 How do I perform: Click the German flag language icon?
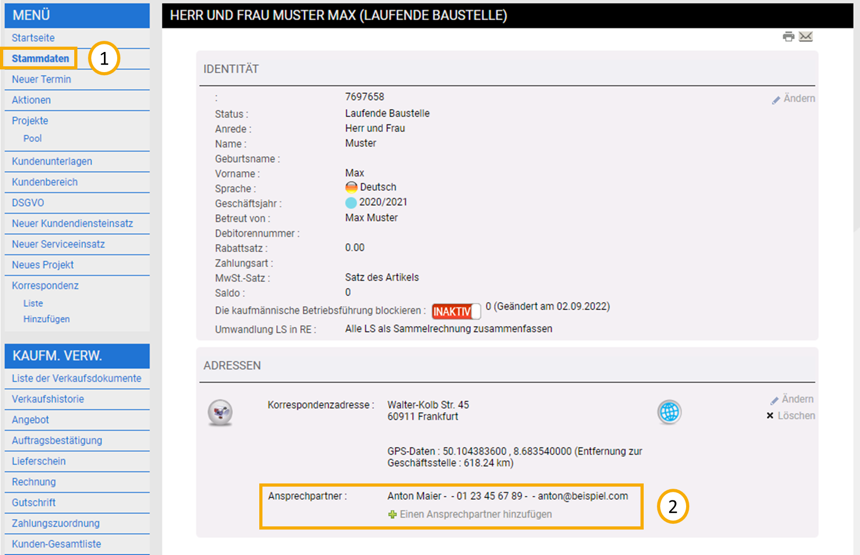pos(351,187)
